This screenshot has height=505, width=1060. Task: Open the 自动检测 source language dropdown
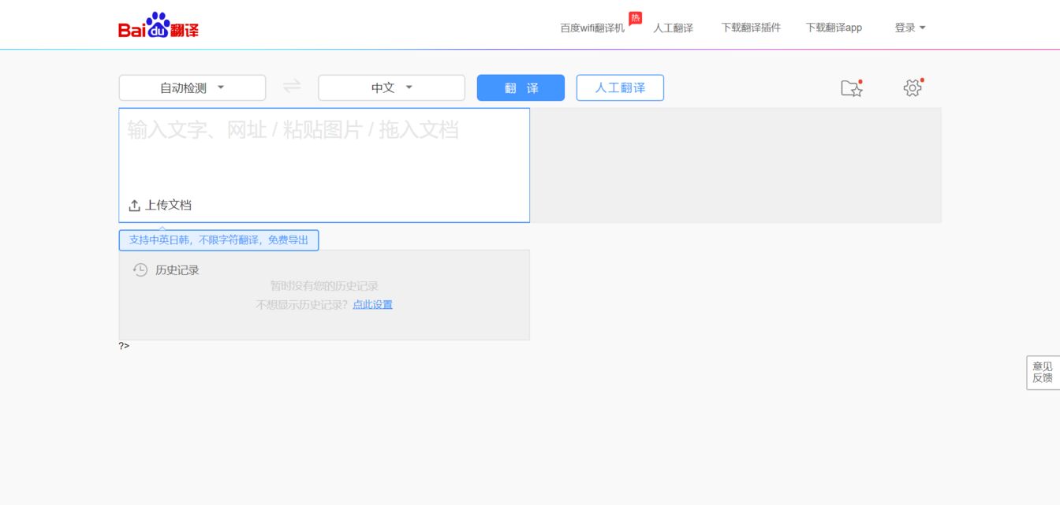[192, 87]
